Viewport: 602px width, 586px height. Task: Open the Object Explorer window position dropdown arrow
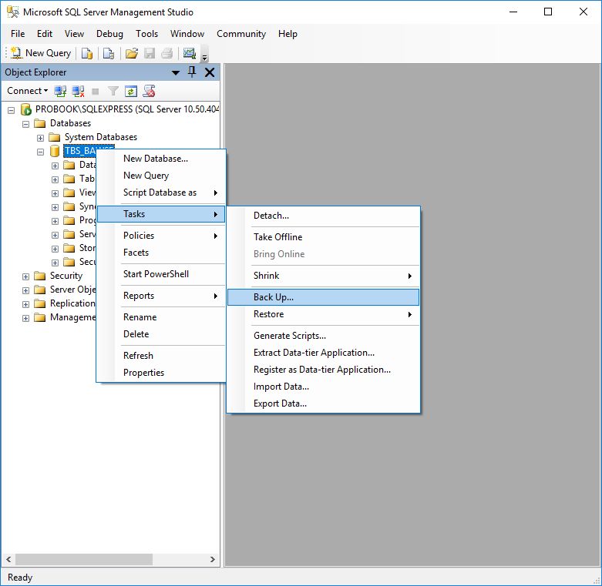click(176, 72)
